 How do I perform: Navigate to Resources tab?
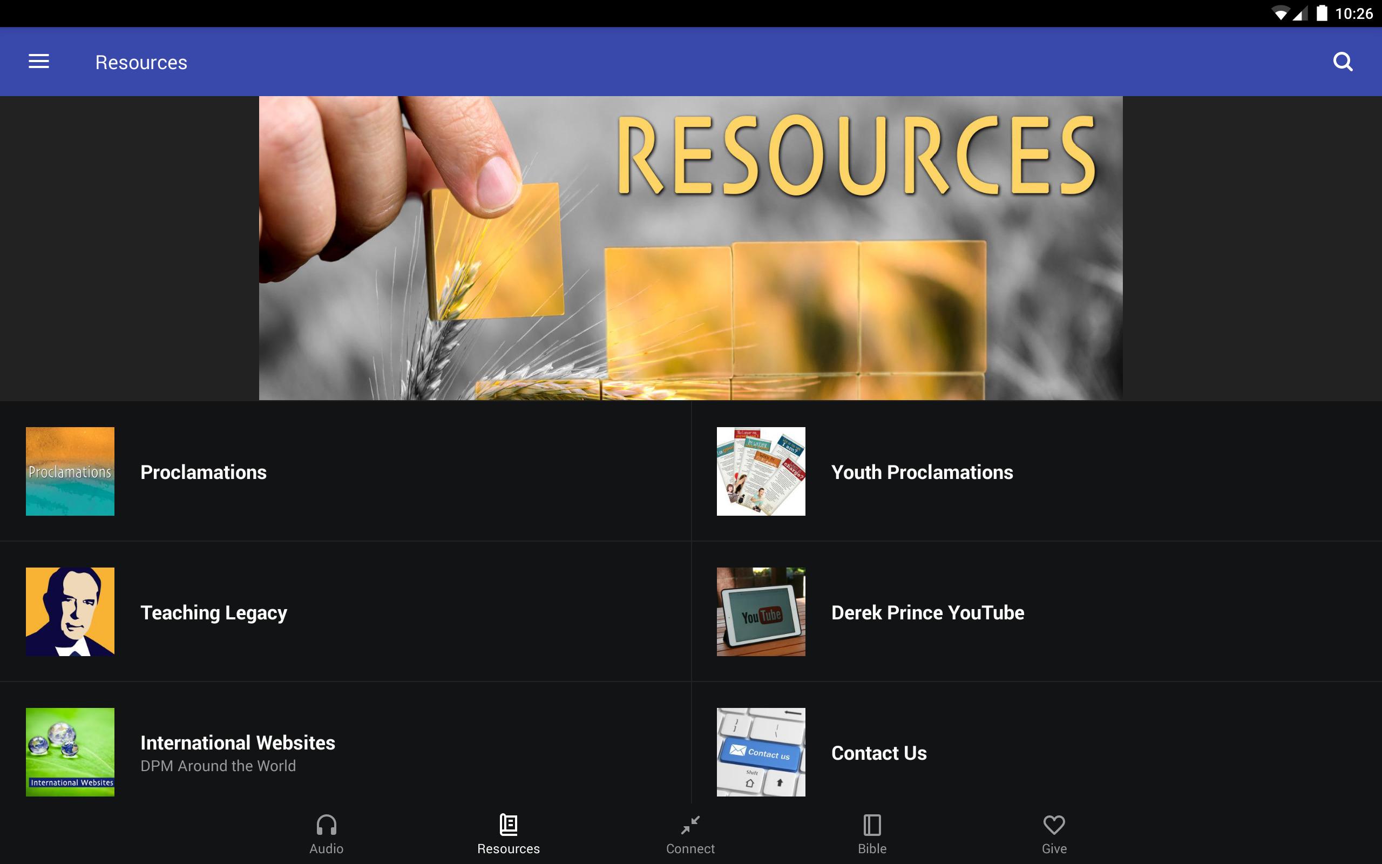click(x=507, y=833)
